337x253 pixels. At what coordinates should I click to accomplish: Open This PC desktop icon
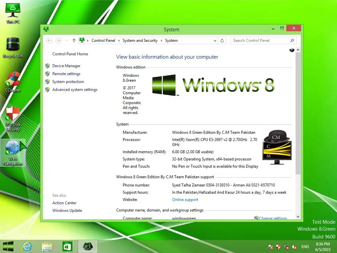13,13
